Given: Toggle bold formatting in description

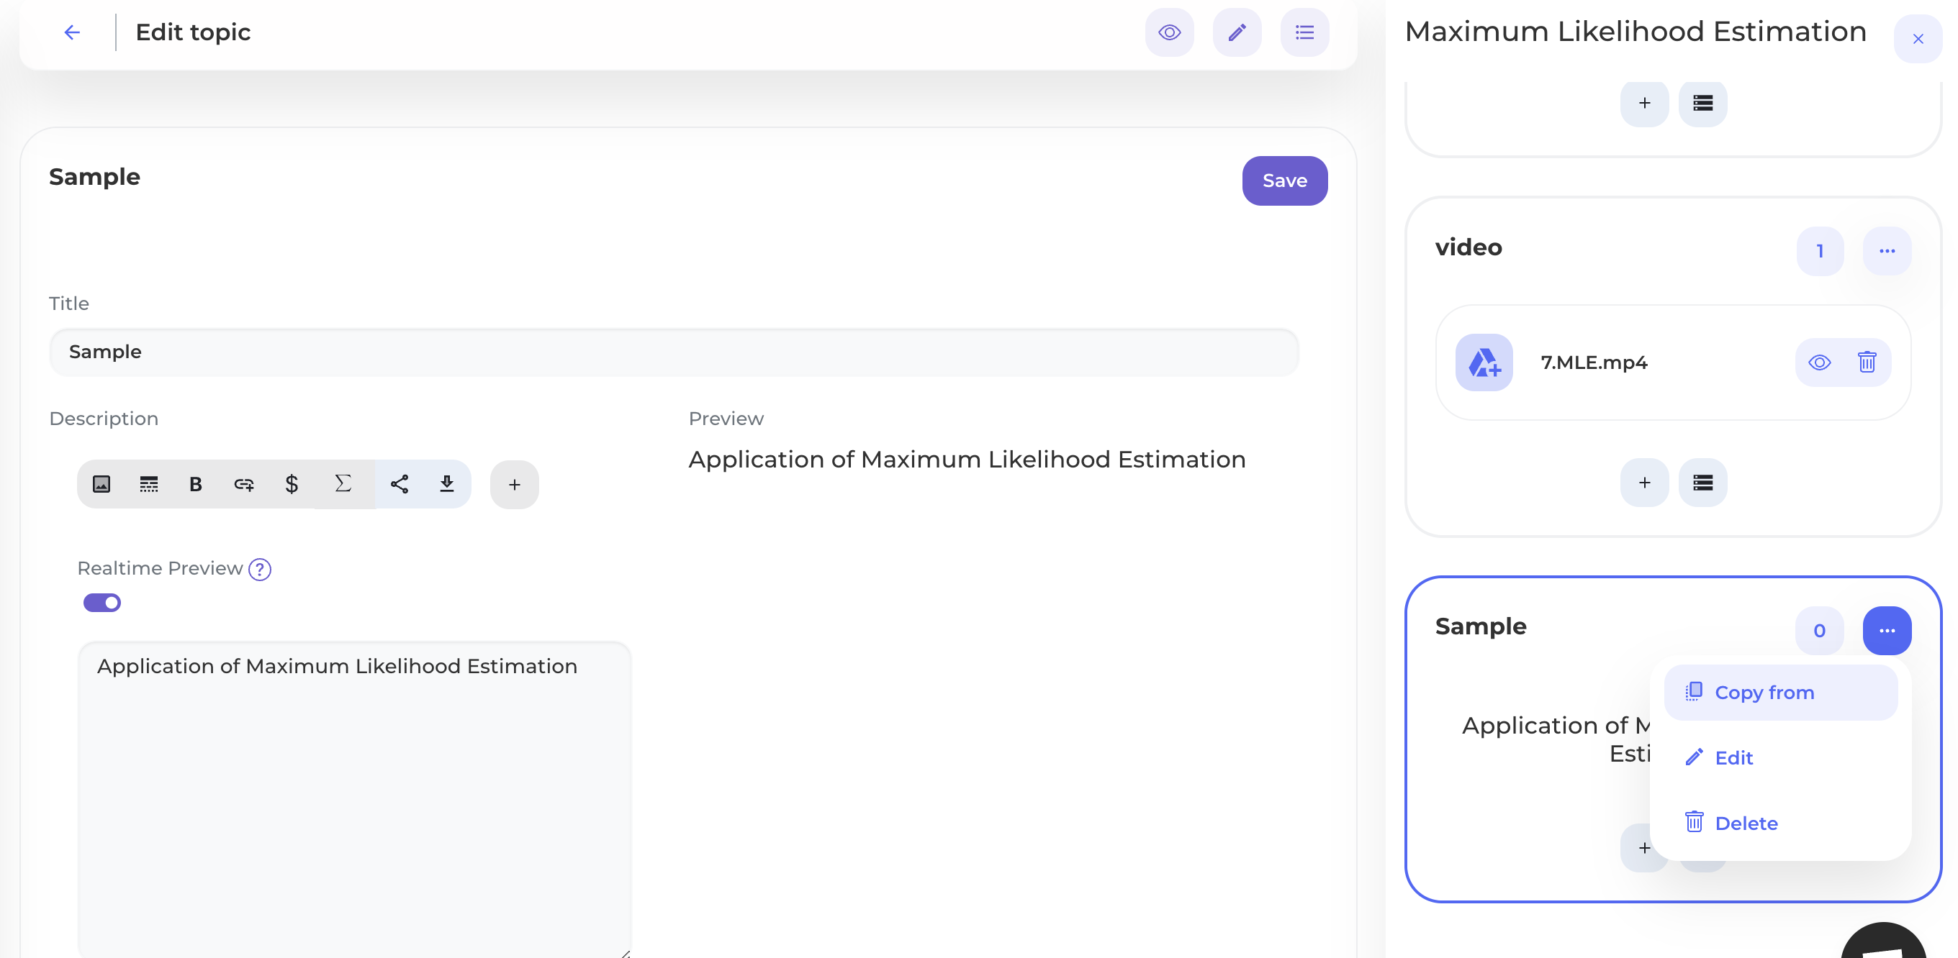Looking at the screenshot, I should [x=195, y=484].
